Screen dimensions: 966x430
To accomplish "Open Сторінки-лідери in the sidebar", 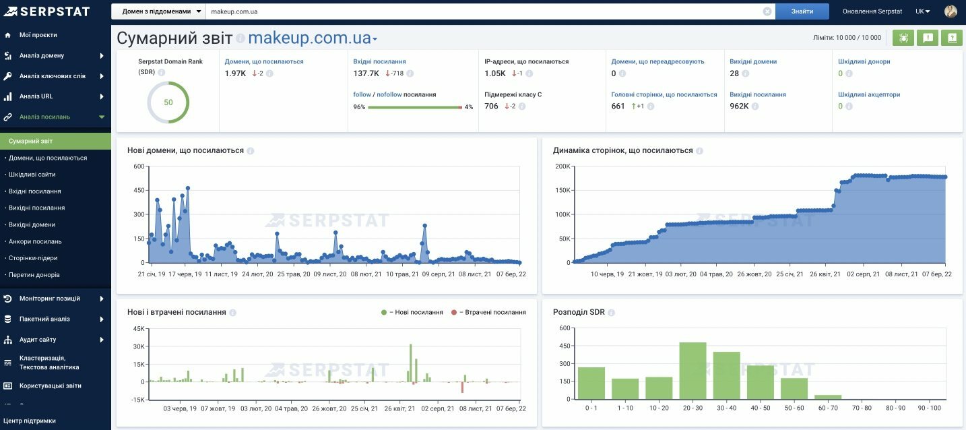I will point(33,258).
